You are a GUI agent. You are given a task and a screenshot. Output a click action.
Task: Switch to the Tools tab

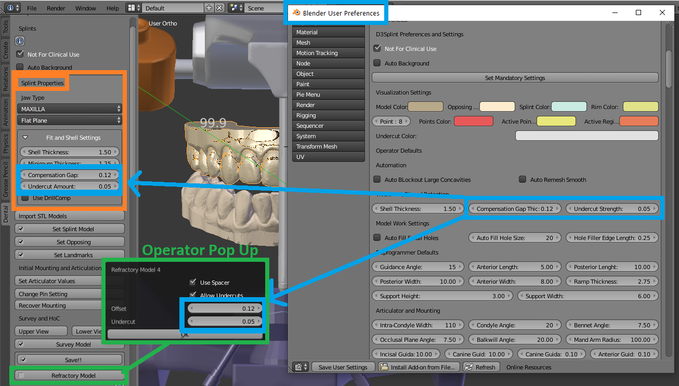click(6, 27)
